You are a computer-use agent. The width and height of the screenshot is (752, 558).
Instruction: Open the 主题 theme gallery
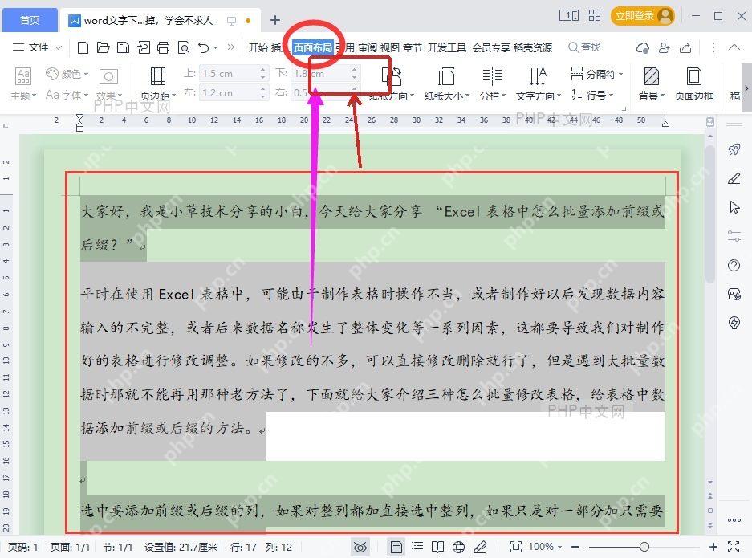23,84
